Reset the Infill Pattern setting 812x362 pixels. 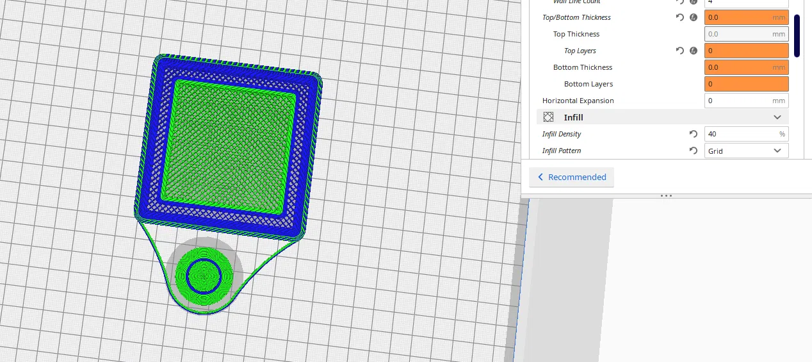click(694, 151)
